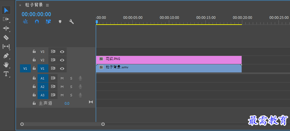The width and height of the screenshot is (290, 131).
Task: Solo track A1
Action: coord(71,78)
